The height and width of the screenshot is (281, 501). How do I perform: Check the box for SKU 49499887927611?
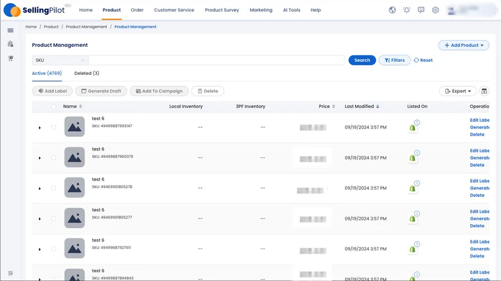[x=53, y=249]
